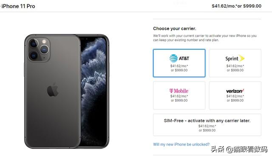Click the iPhone 11 Pro product image
The height and width of the screenshot is (157, 272).
point(67,91)
